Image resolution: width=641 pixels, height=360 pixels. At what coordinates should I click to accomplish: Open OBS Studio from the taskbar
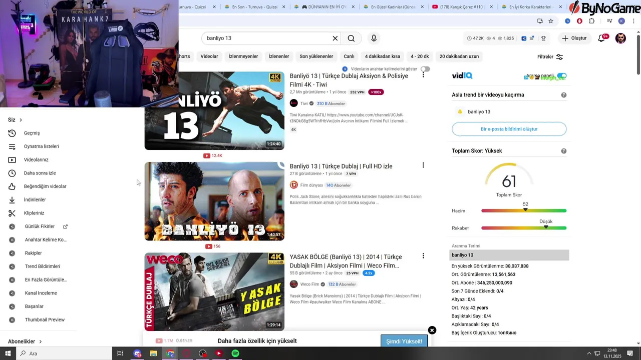[x=203, y=353]
